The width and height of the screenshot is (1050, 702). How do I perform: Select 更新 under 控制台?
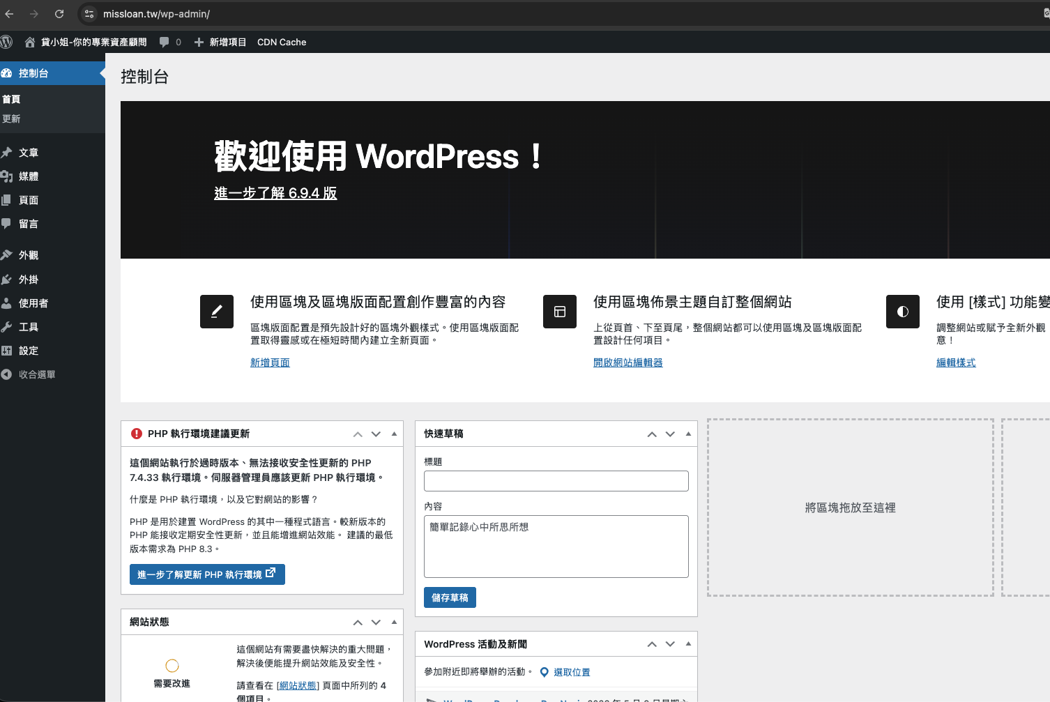pos(11,119)
